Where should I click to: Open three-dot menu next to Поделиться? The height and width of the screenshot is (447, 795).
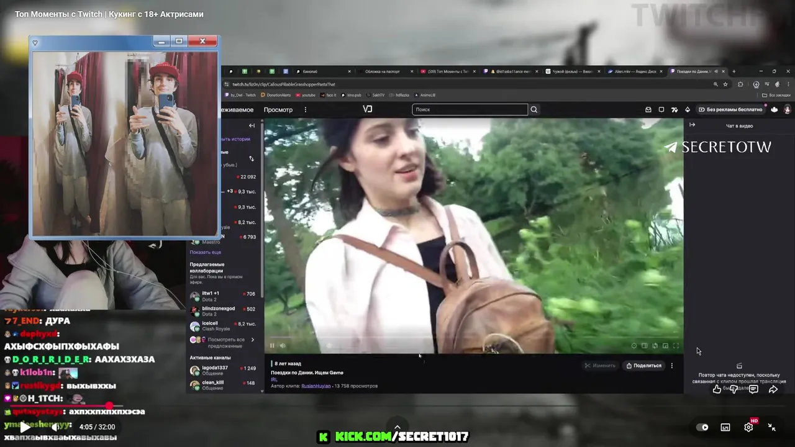coord(671,366)
